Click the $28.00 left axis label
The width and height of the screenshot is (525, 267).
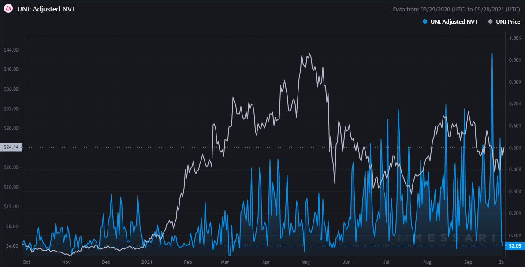11,128
